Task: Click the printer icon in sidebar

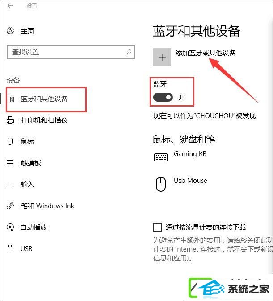Action: pyautogui.click(x=10, y=120)
